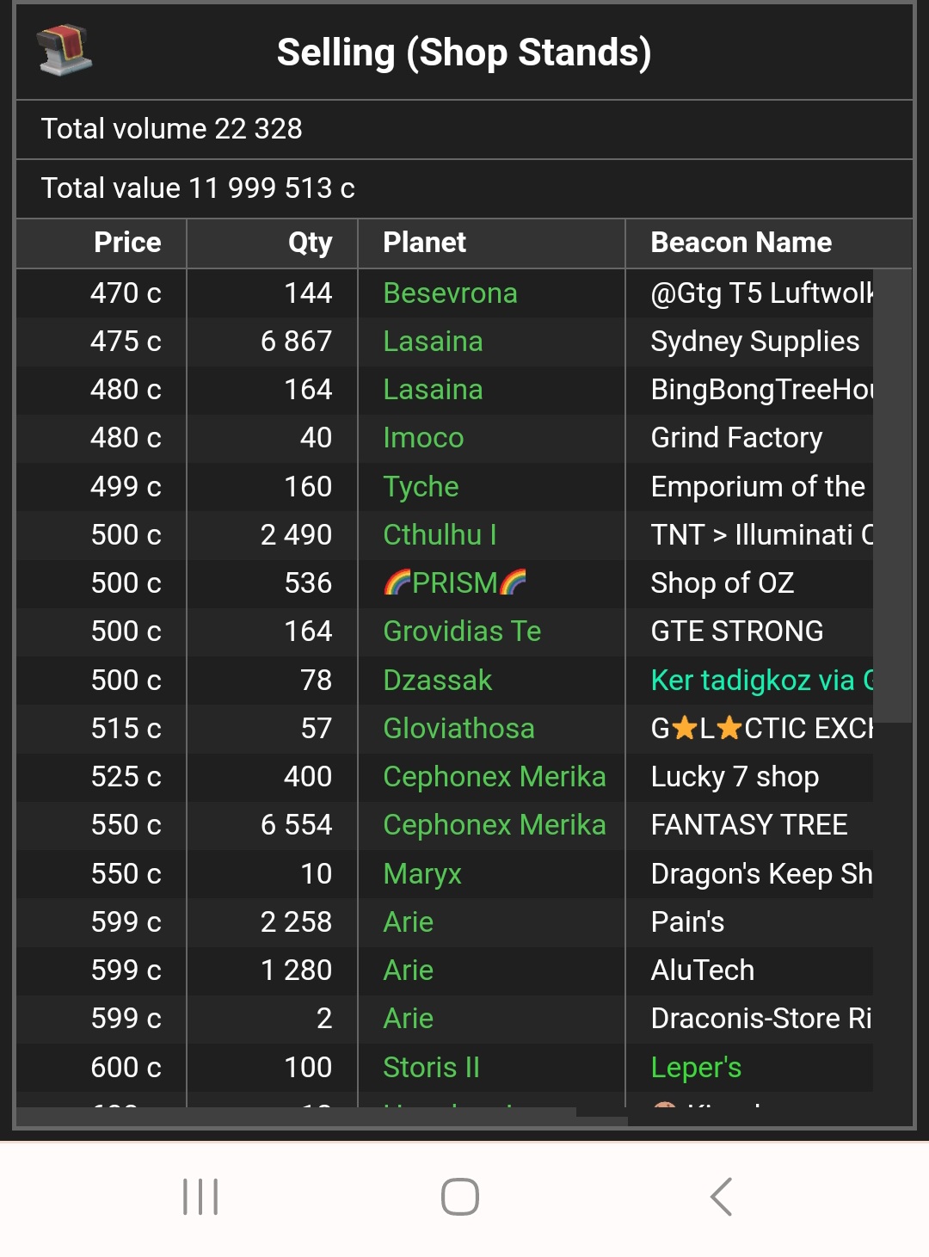Click the vertical table scrollbar
The image size is (929, 1257).
pos(892,496)
